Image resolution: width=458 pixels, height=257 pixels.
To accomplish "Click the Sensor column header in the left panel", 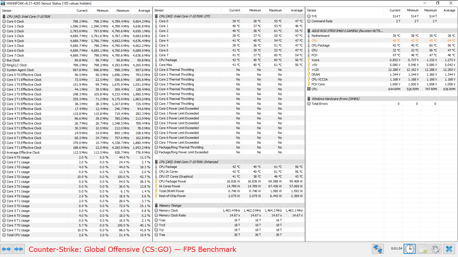I will tap(34, 11).
